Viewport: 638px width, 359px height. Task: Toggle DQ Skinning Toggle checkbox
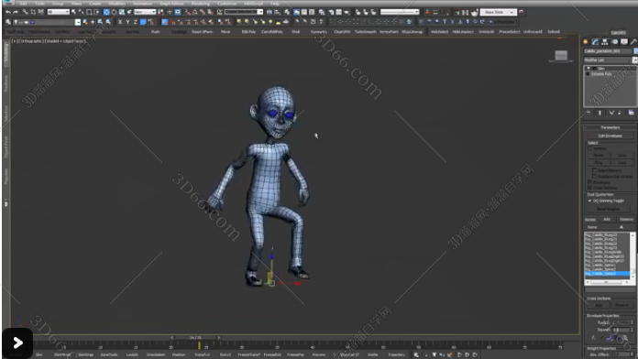point(590,201)
